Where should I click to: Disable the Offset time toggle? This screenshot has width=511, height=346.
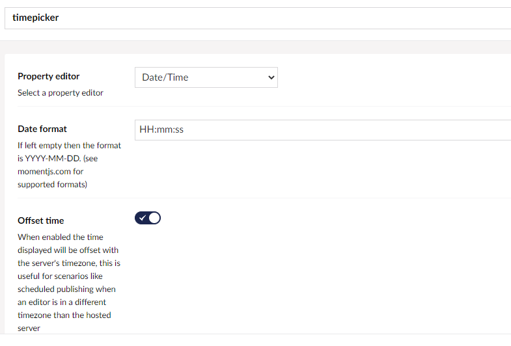148,218
